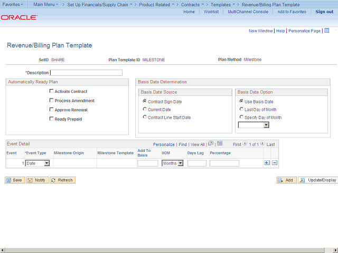Click the Update/Display button
Screen dimensions: 338x253
click(x=318, y=180)
